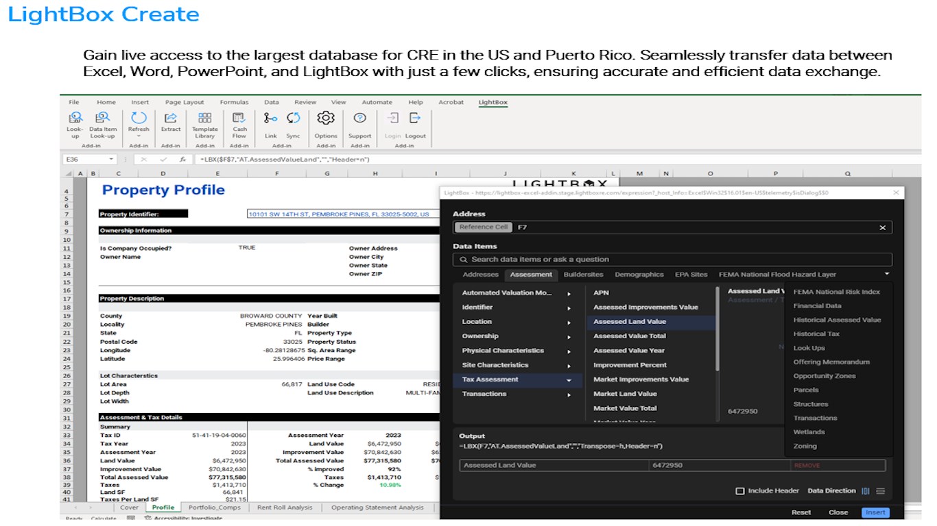Click the data items search field

point(672,260)
